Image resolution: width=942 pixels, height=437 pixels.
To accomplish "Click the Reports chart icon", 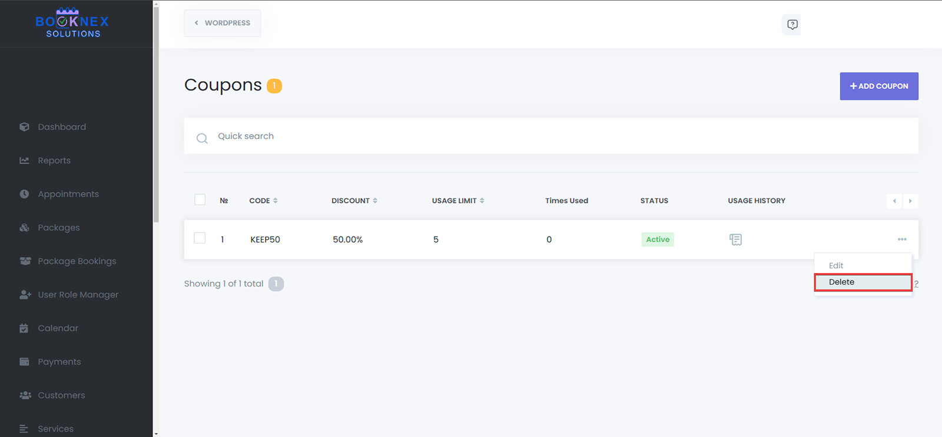I will (24, 161).
